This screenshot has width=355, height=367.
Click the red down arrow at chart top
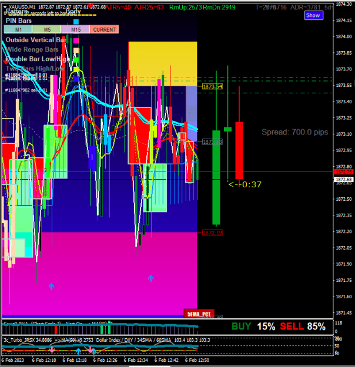click(90, 6)
